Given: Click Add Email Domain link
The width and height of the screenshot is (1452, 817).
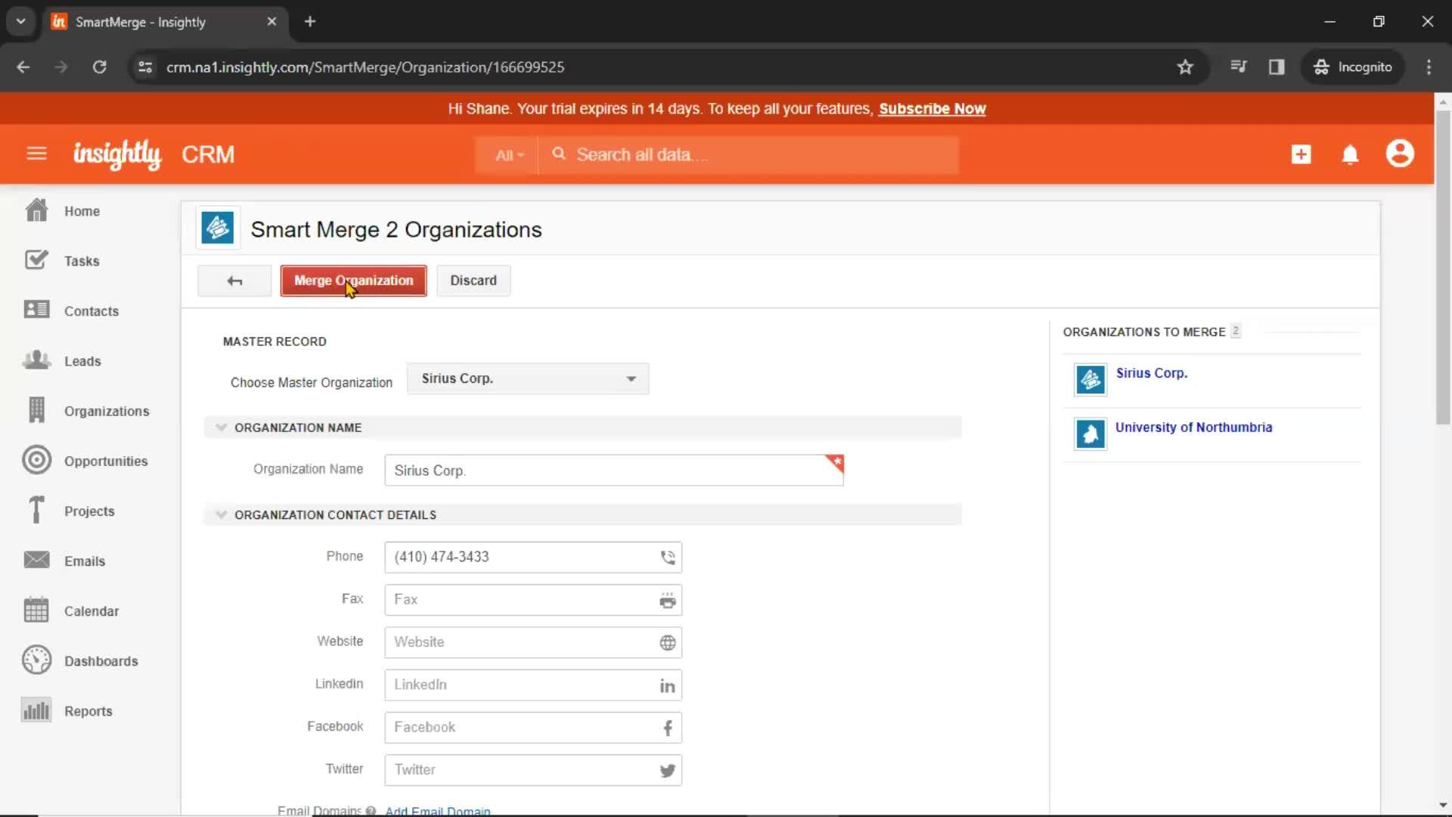Looking at the screenshot, I should pyautogui.click(x=438, y=810).
